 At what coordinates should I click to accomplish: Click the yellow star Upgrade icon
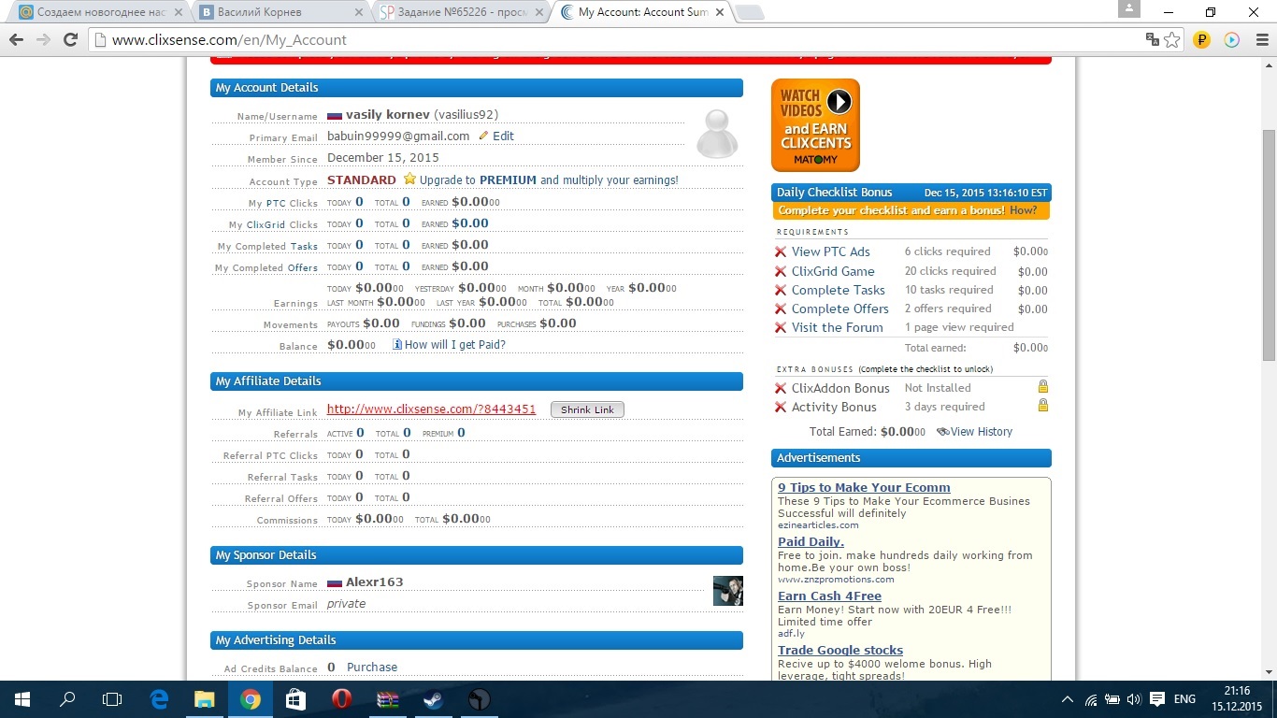pyautogui.click(x=409, y=179)
